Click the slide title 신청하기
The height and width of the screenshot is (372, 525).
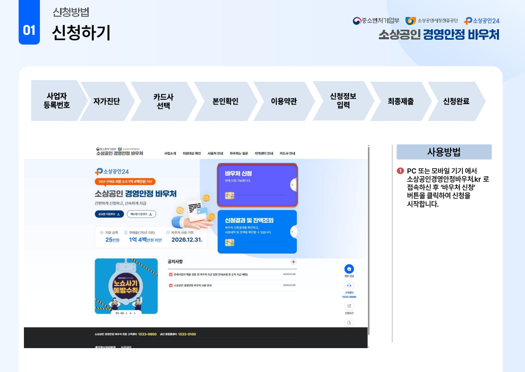pyautogui.click(x=81, y=33)
